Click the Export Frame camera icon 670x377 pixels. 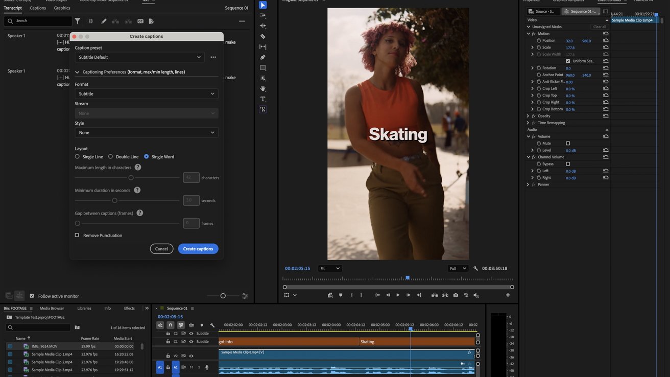click(456, 295)
